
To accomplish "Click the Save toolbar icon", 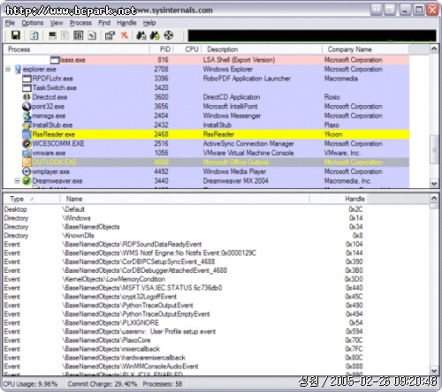I will [15, 35].
